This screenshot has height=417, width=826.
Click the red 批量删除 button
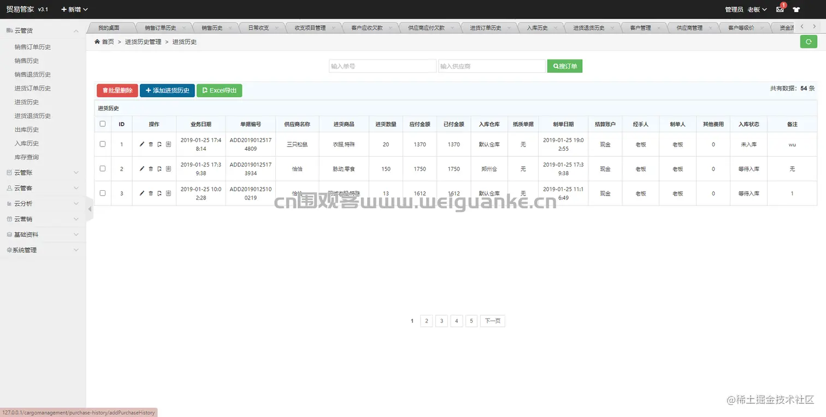coord(117,91)
